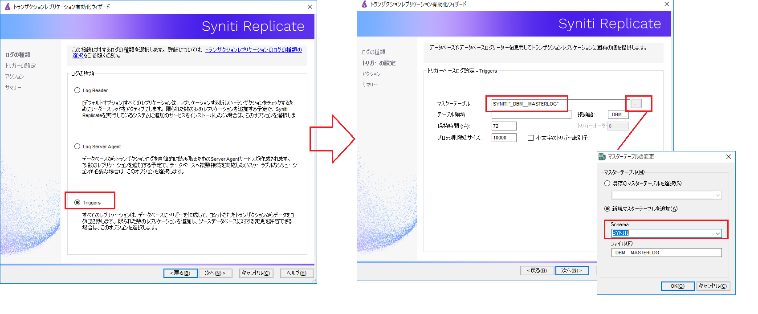Click the マスターテーブルの変更 dialog title icon
The image size is (758, 314).
(602, 157)
